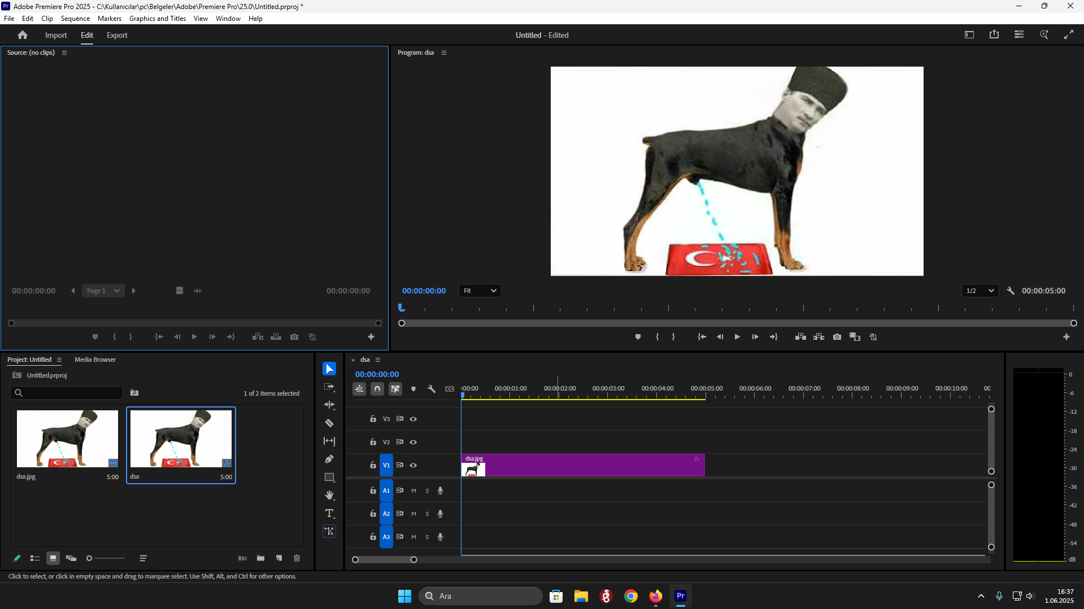The image size is (1084, 609).
Task: Open the Source panel menu
Action: 64,52
